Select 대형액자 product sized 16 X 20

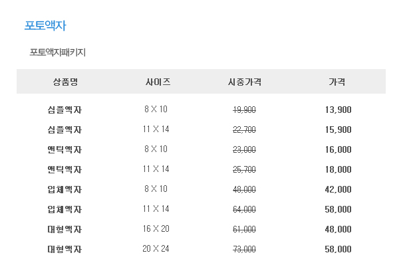(65, 229)
